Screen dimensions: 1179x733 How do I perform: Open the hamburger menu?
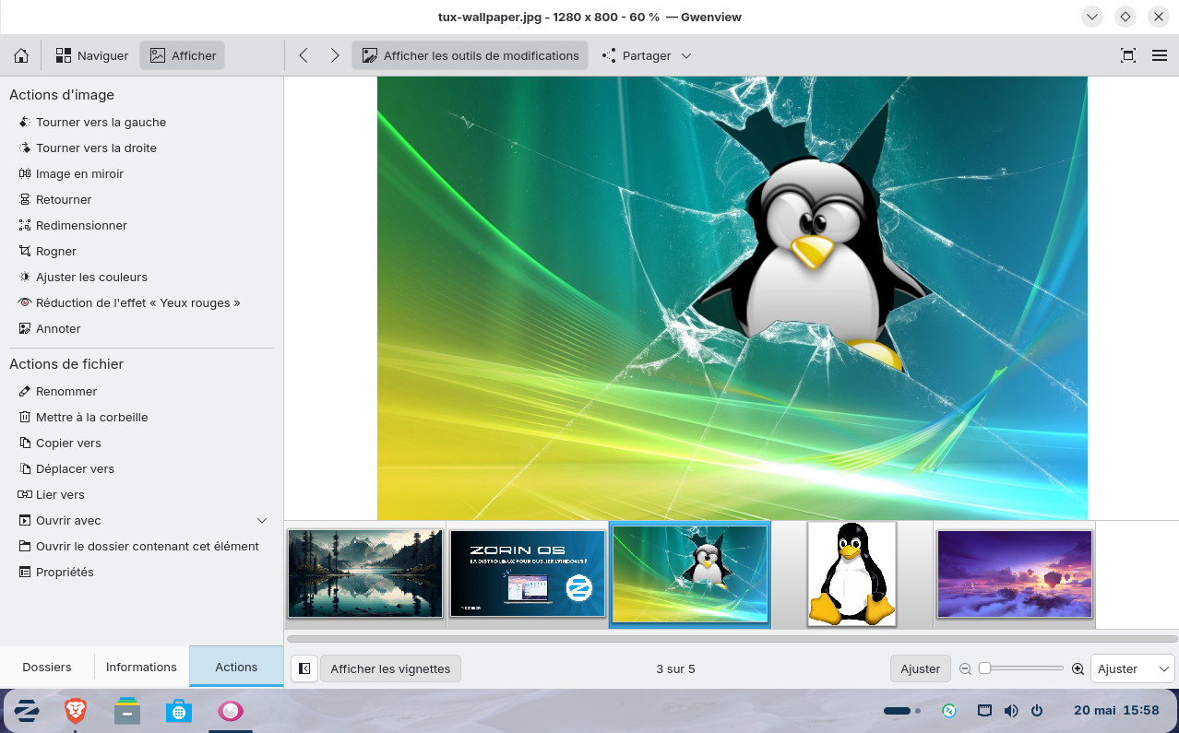[1160, 55]
